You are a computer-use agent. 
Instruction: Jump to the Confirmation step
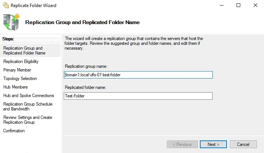[x=14, y=131]
